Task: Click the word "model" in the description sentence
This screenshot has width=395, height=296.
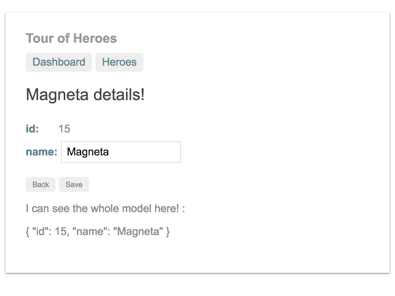Action: click(x=136, y=209)
